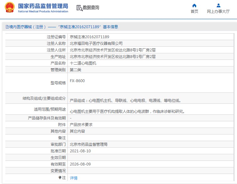The width and height of the screenshot is (237, 184).
Task: Open the data query magnifier icon
Action: point(79,8)
